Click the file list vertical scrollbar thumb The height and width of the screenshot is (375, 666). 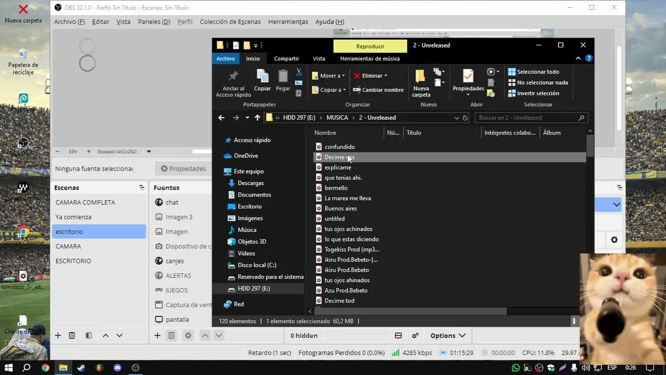pyautogui.click(x=590, y=145)
